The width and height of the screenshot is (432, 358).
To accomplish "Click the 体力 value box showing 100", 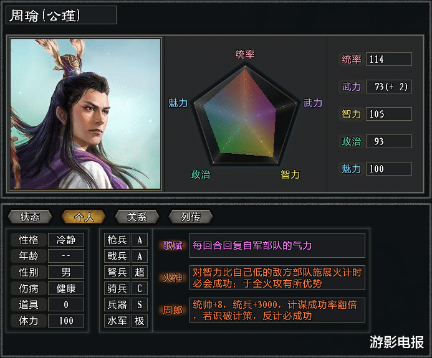I will tap(66, 321).
